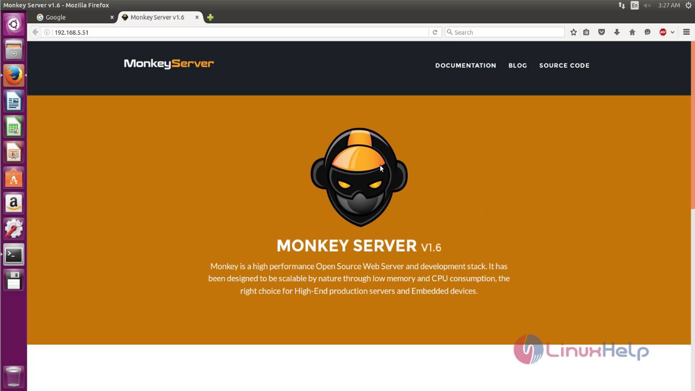Image resolution: width=695 pixels, height=391 pixels.
Task: Click page vertical scrollbar thumb
Action: coord(693,125)
